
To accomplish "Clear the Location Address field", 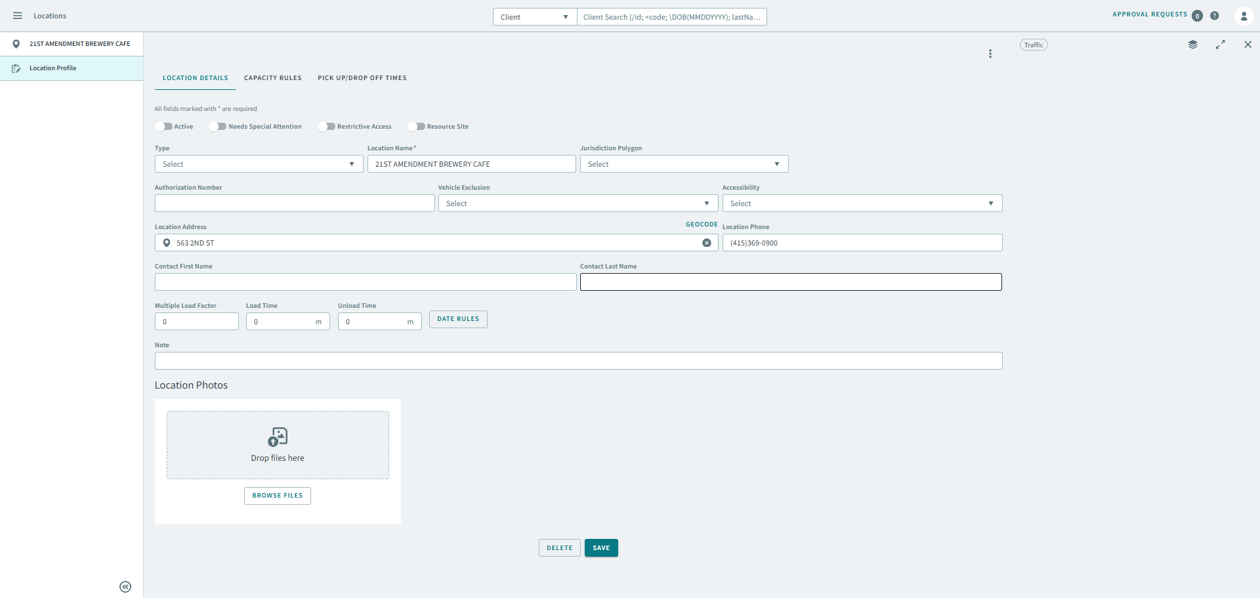I will click(707, 243).
